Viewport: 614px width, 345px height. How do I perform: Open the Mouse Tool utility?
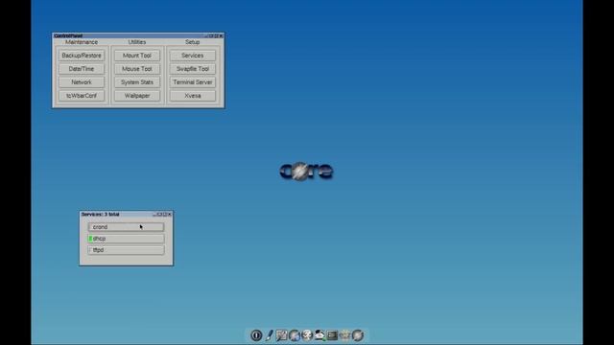coord(137,69)
